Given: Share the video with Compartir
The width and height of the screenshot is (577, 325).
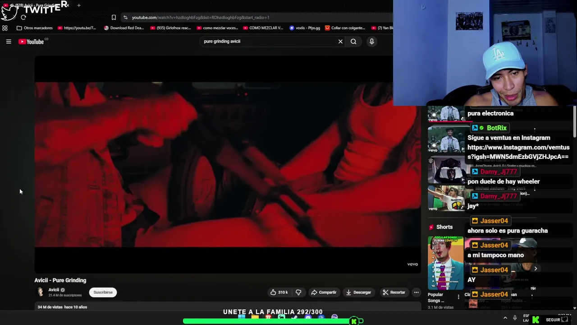Looking at the screenshot, I should point(324,292).
